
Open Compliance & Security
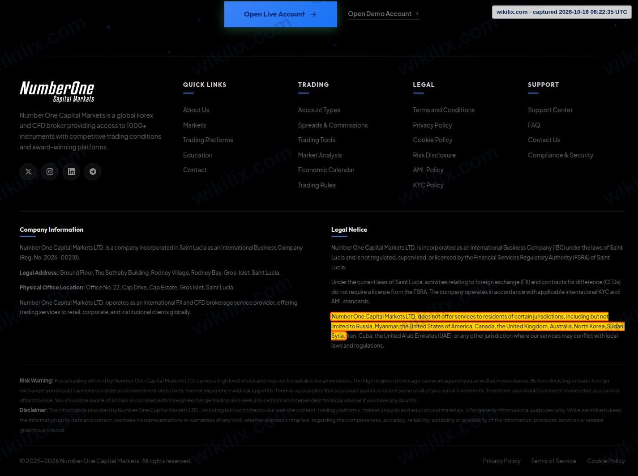coord(561,155)
